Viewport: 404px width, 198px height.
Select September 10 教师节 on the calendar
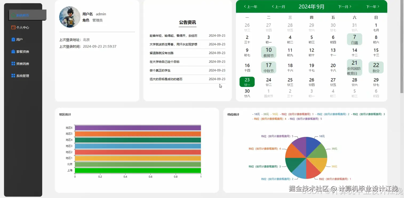tap(269, 52)
